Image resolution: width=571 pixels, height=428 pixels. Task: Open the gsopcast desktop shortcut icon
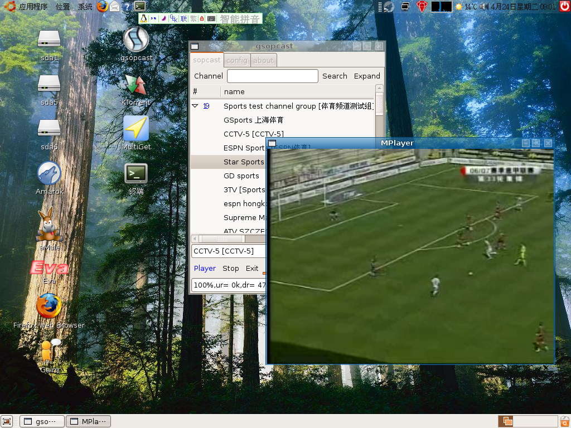pyautogui.click(x=136, y=40)
